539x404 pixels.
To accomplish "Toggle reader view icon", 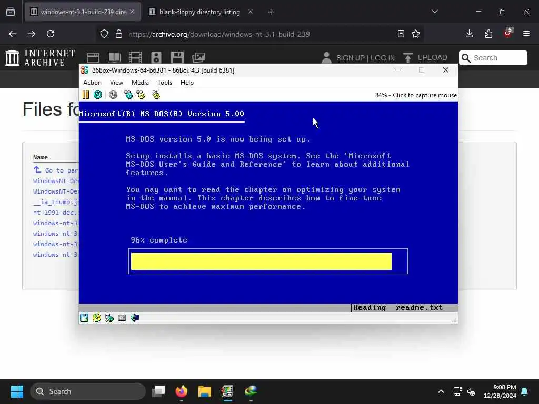I will tap(401, 34).
